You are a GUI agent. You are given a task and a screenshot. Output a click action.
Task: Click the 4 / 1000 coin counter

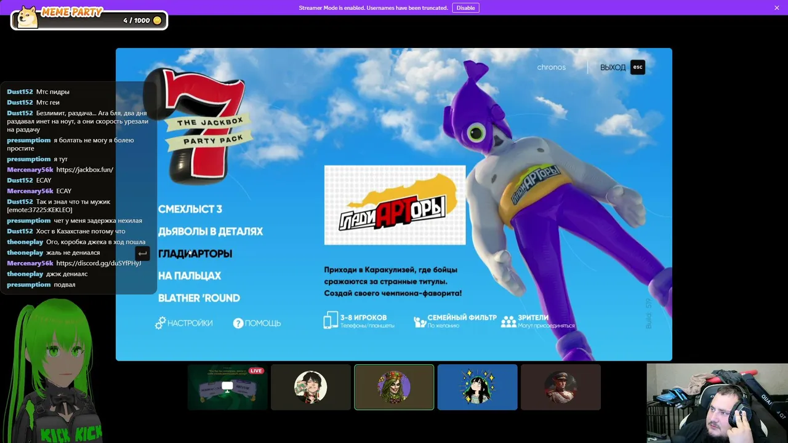click(x=137, y=20)
